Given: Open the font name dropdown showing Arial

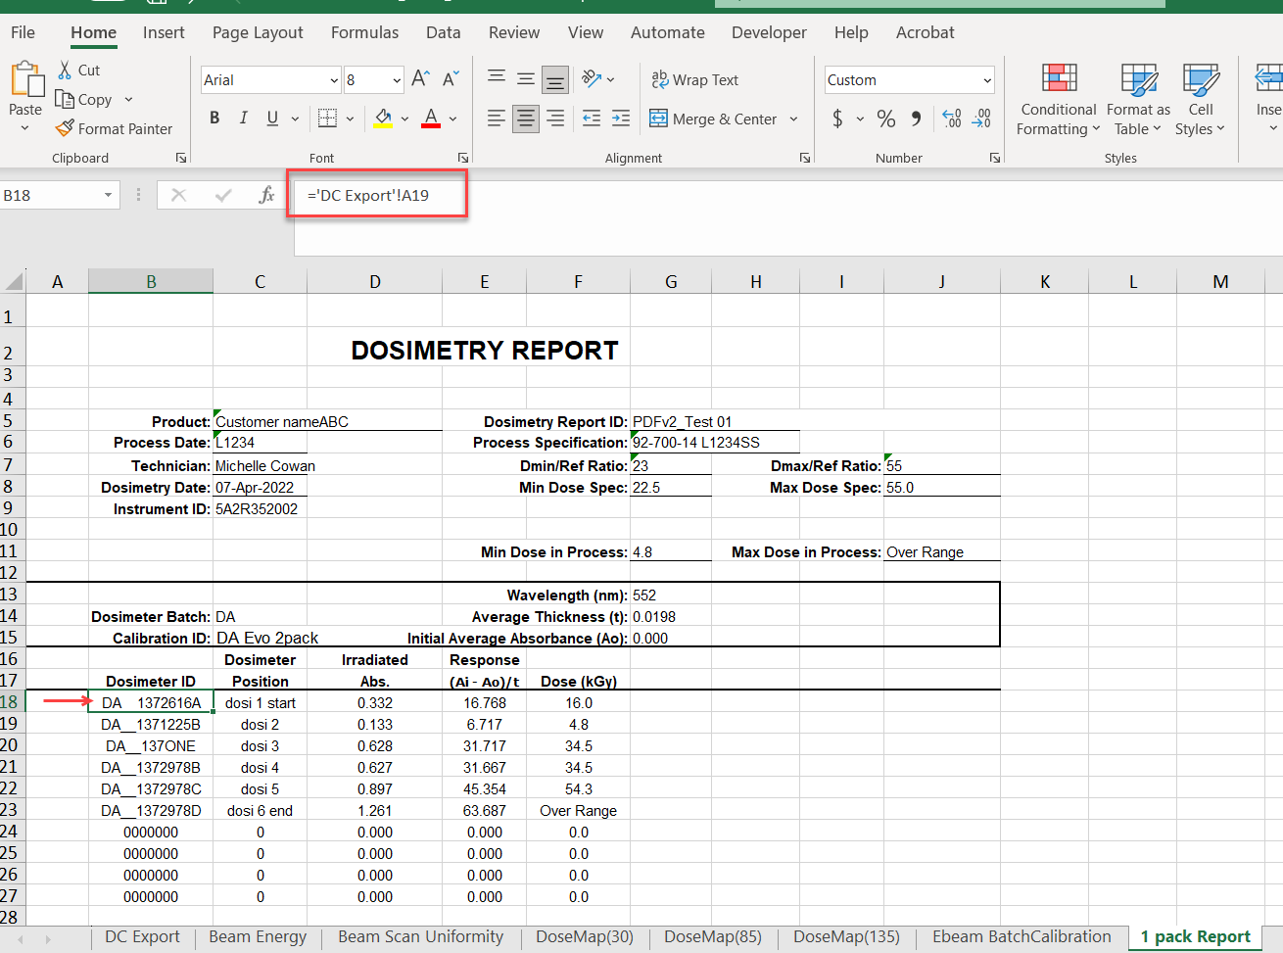Looking at the screenshot, I should (x=334, y=80).
